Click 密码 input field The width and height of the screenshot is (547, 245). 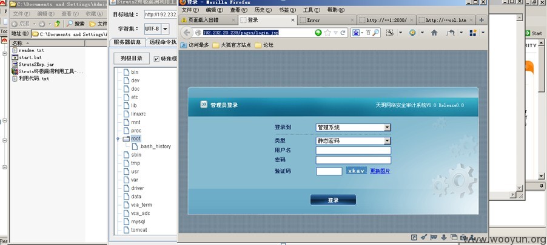click(353, 160)
